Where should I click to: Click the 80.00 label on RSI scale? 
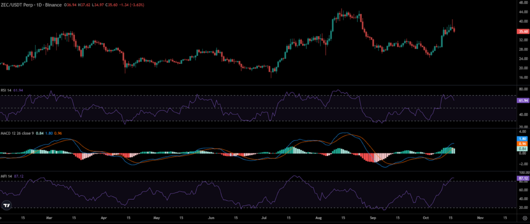tap(523, 89)
